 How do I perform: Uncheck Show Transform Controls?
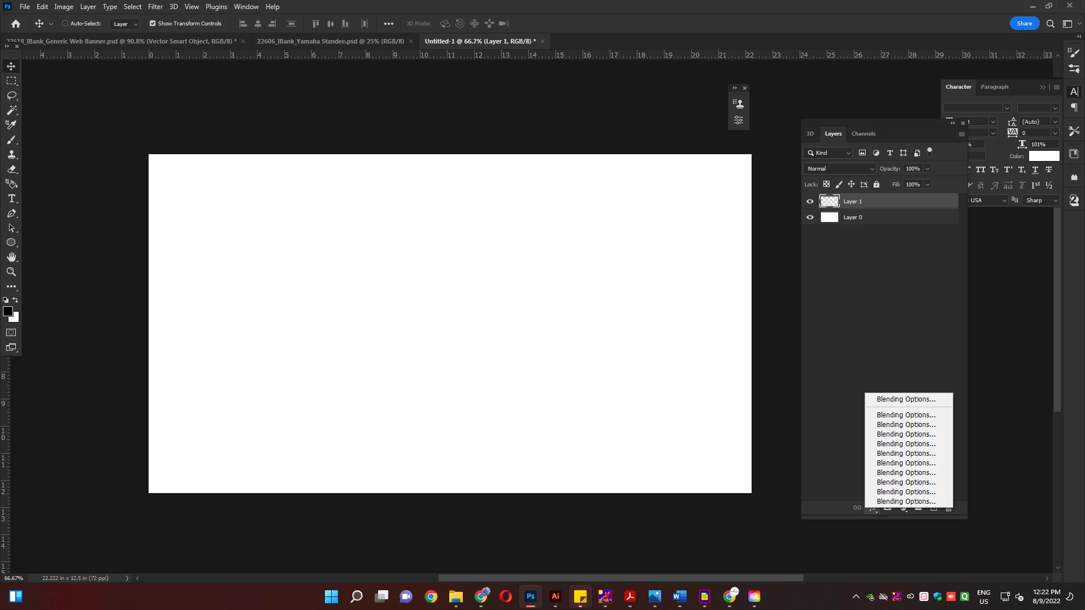pyautogui.click(x=153, y=24)
